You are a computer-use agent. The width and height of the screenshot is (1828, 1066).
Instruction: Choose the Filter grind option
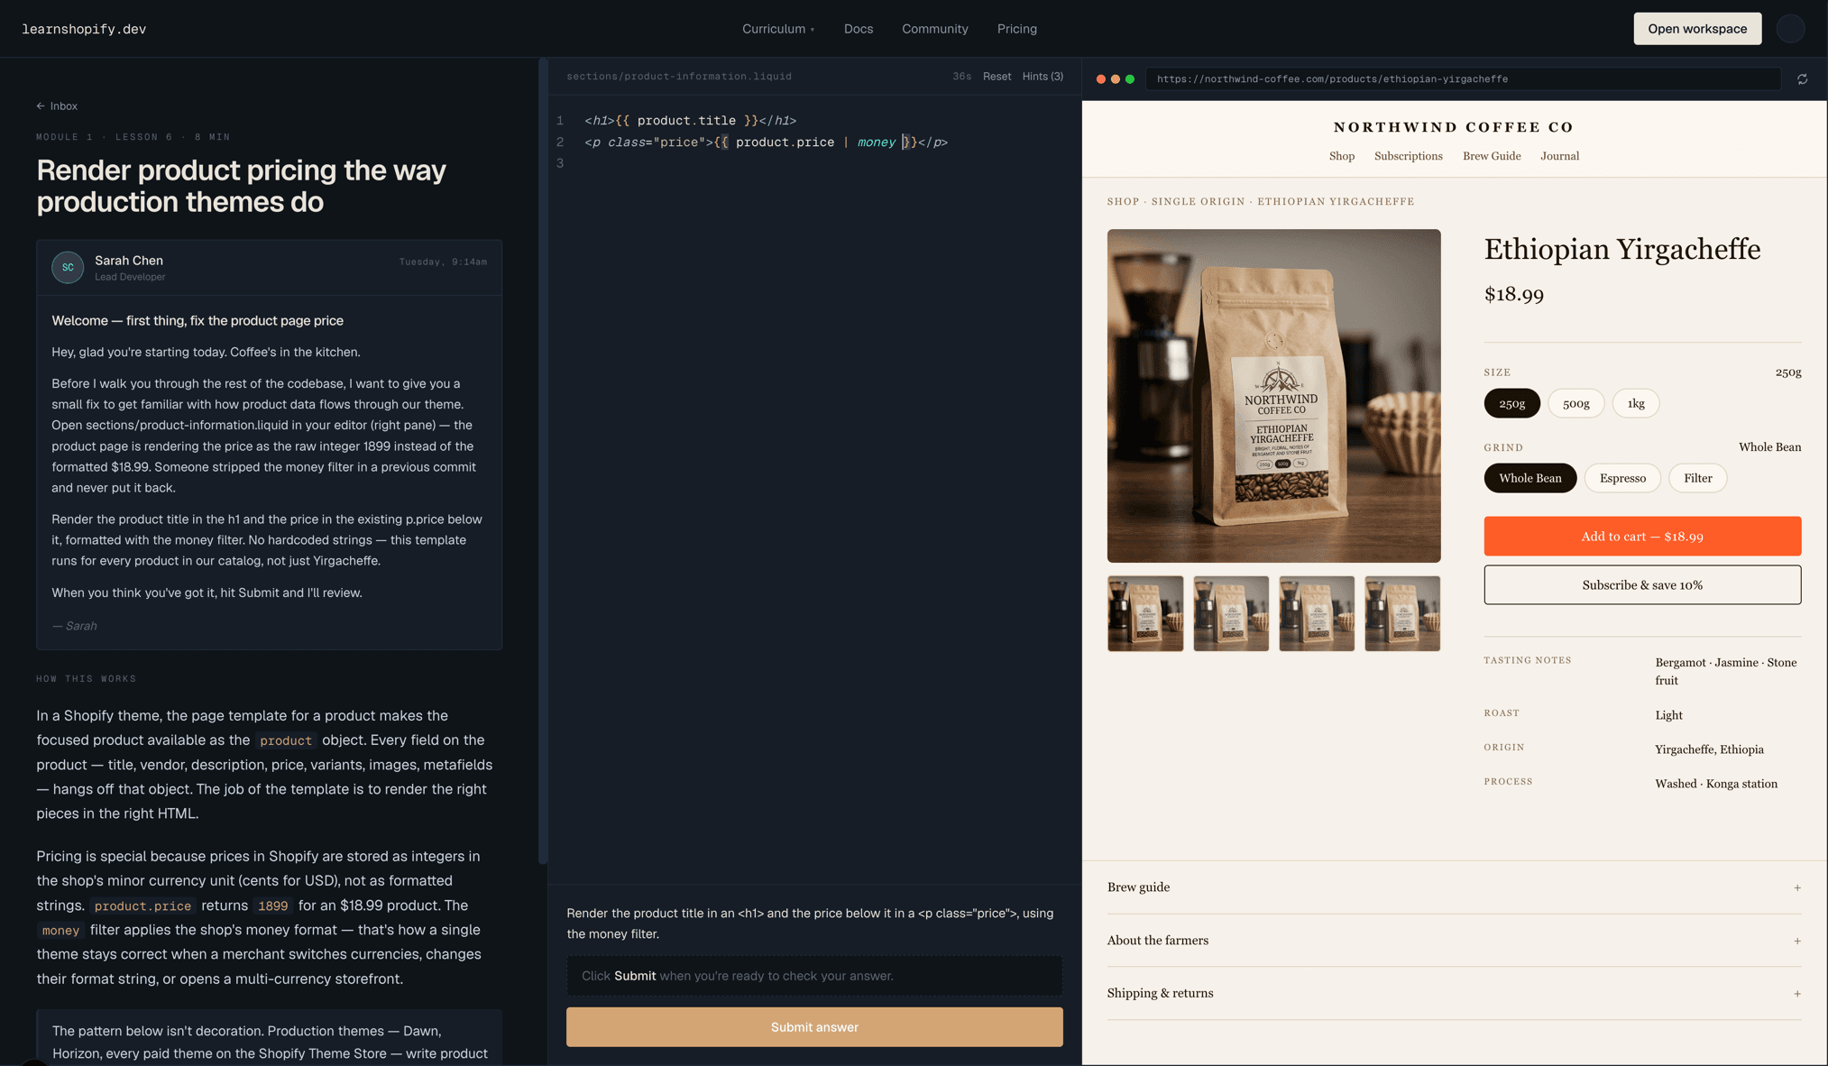(1697, 479)
